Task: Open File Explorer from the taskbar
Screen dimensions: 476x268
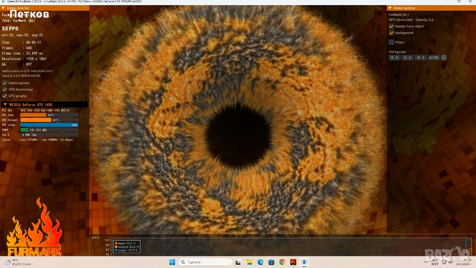Action: click(249, 262)
